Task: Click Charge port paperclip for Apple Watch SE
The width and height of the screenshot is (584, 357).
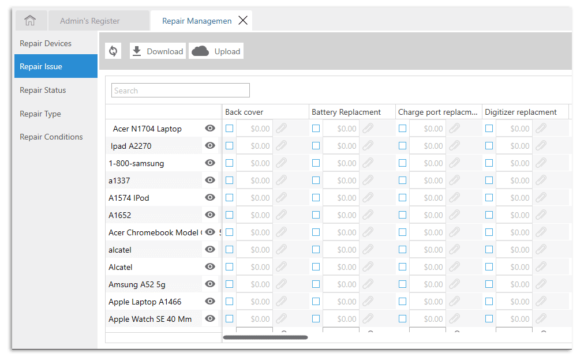Action: point(454,319)
